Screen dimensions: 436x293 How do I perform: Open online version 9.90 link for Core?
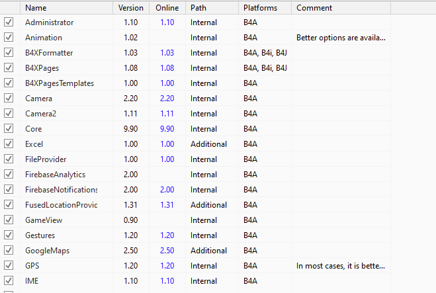(x=167, y=129)
